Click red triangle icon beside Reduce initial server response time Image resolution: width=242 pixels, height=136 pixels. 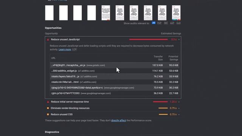[x=48, y=102]
